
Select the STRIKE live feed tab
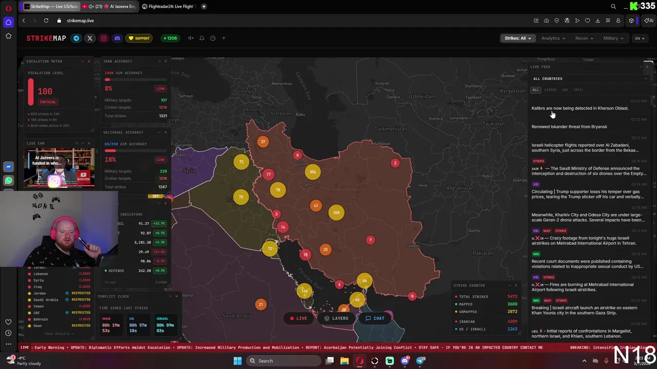pyautogui.click(x=550, y=90)
